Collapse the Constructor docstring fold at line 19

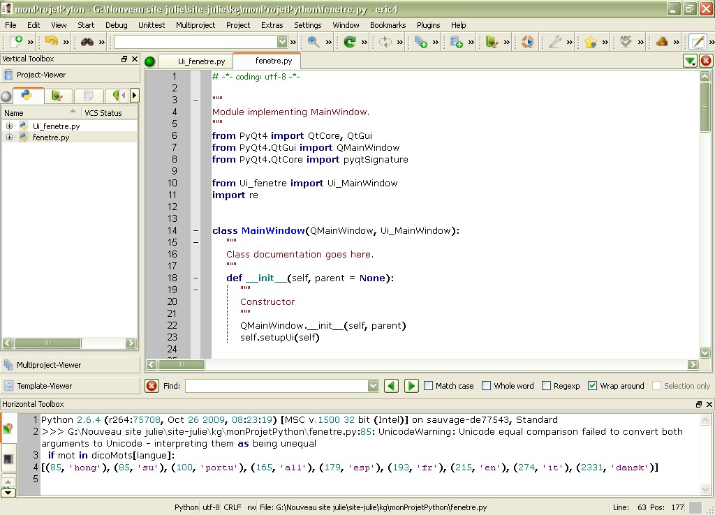196,290
